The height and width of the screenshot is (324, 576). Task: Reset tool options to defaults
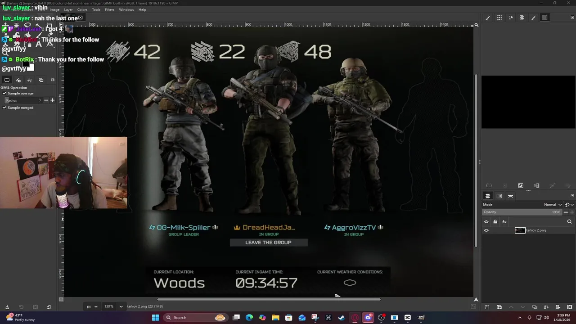tap(49, 307)
